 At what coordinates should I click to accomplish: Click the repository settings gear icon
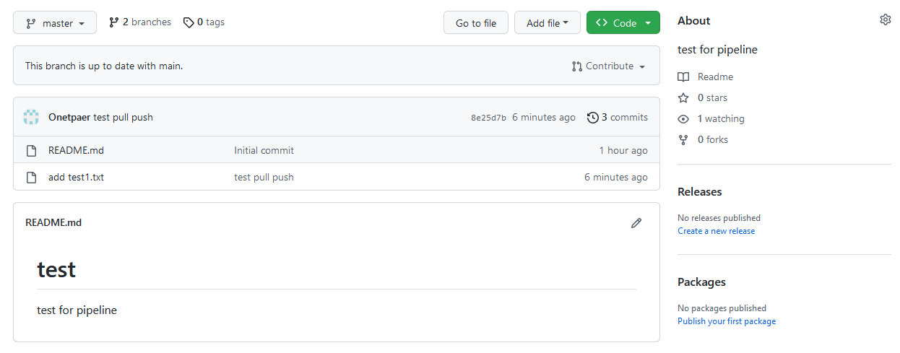pyautogui.click(x=886, y=20)
